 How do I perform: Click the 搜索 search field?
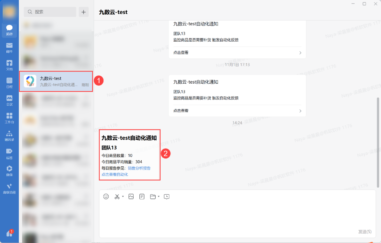pyautogui.click(x=50, y=12)
